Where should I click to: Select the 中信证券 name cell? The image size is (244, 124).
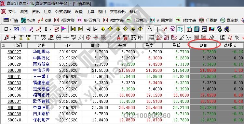[x=41, y=70]
